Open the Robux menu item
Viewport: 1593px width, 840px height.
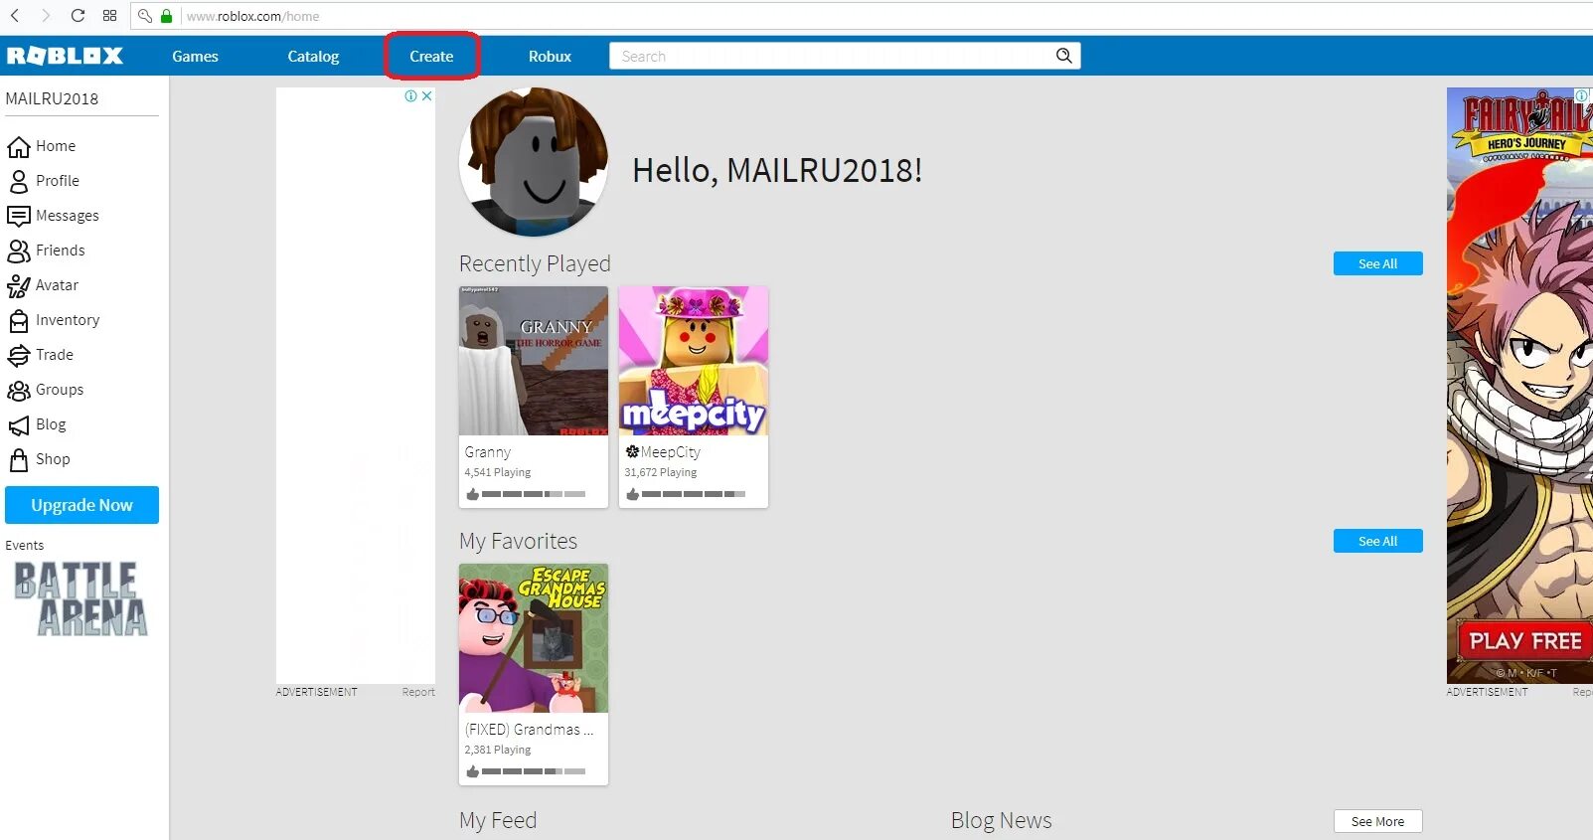(550, 57)
